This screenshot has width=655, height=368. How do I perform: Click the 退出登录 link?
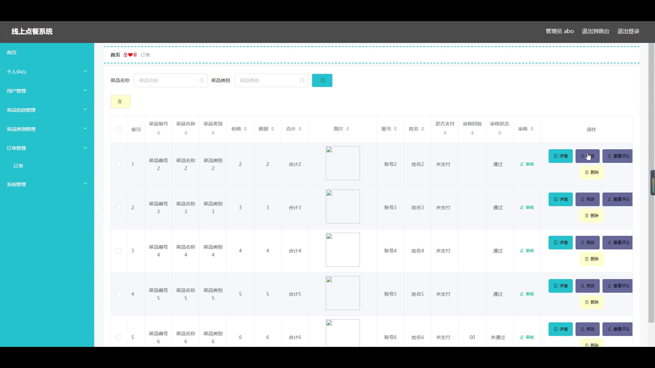pyautogui.click(x=628, y=31)
